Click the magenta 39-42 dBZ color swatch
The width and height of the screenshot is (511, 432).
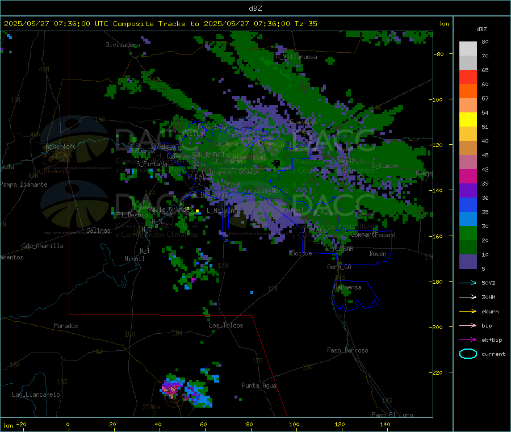pos(468,176)
